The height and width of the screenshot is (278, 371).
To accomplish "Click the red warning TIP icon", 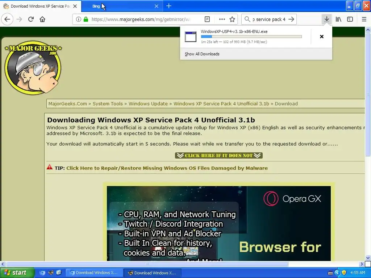I will pyautogui.click(x=49, y=167).
